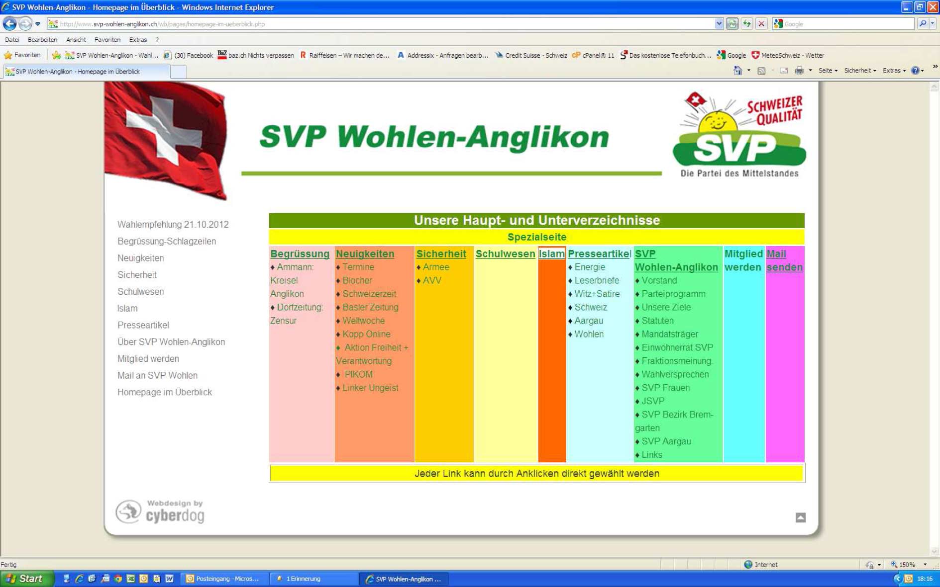
Task: Open the Credit Suisse - Schweiz bookmark
Action: click(530, 55)
